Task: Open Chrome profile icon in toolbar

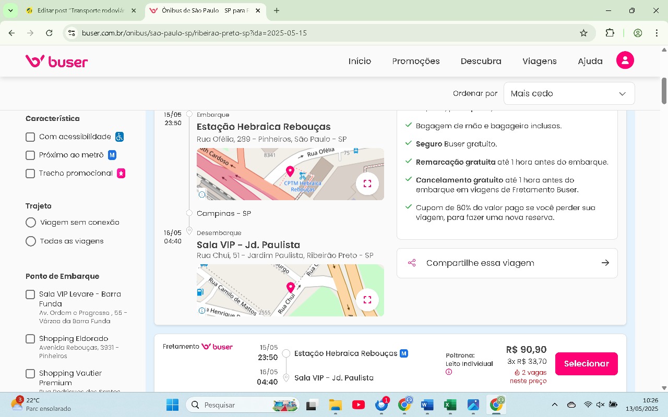Action: click(x=638, y=33)
